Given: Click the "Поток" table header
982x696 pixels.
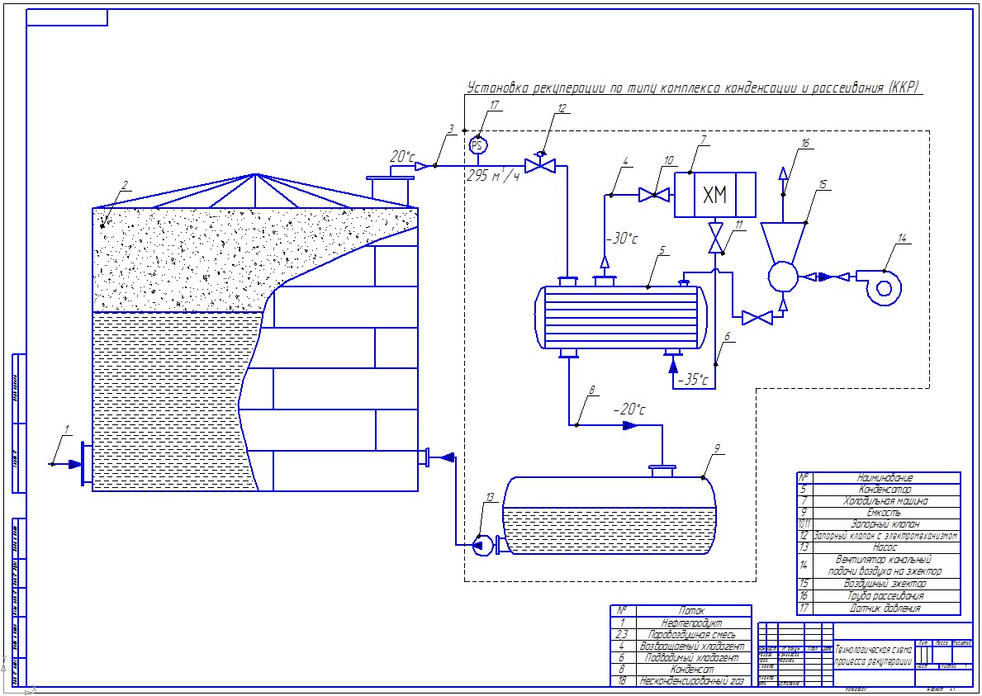Looking at the screenshot, I should point(691,610).
